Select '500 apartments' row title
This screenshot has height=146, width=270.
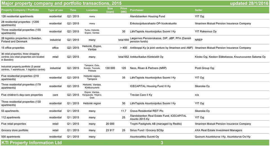pos(11,137)
